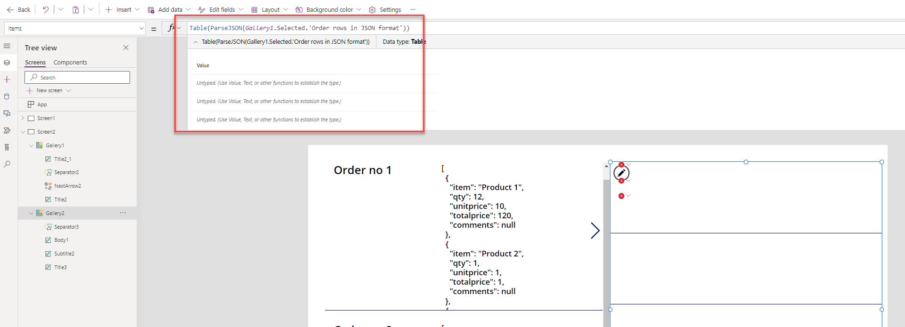Click the Tree view search field
Viewport: 905px width, 327px height.
click(x=77, y=77)
